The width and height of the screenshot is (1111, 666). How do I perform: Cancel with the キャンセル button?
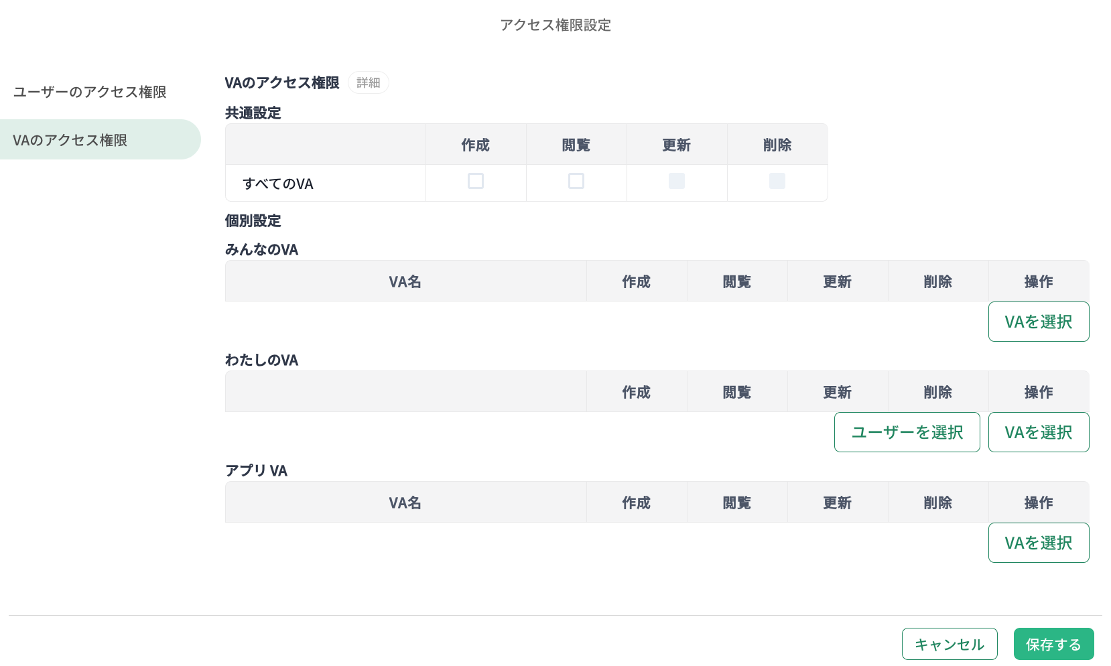pyautogui.click(x=950, y=644)
